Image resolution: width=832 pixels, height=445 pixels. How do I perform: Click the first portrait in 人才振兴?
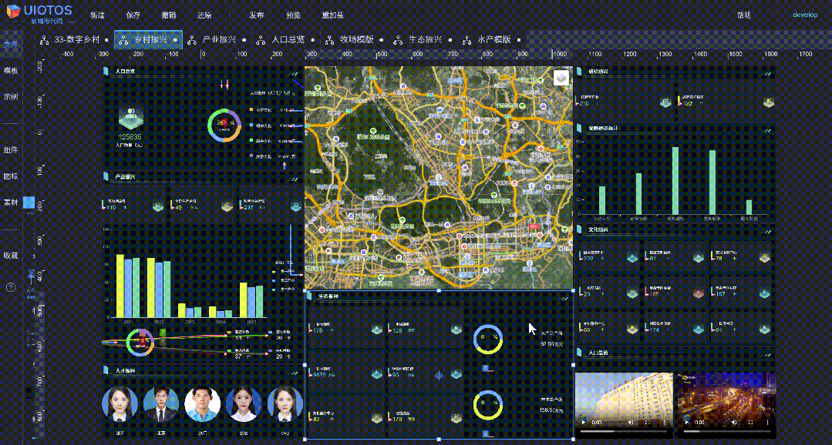click(120, 404)
